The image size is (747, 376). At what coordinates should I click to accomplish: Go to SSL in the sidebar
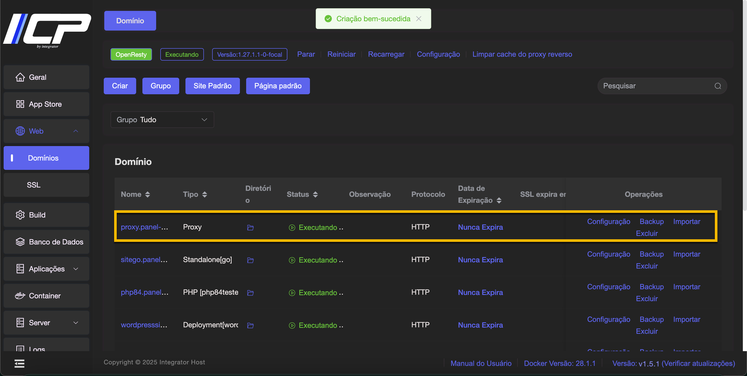point(34,185)
